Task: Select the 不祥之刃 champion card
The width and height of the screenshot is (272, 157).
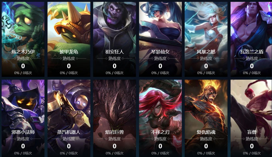Action: pos(160,118)
